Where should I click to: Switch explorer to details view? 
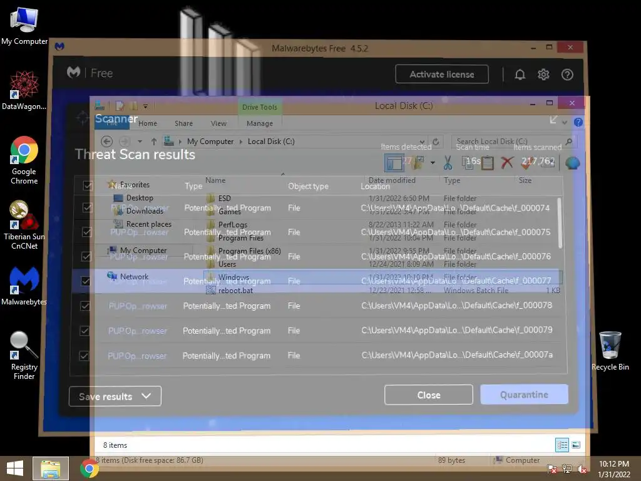click(x=562, y=445)
